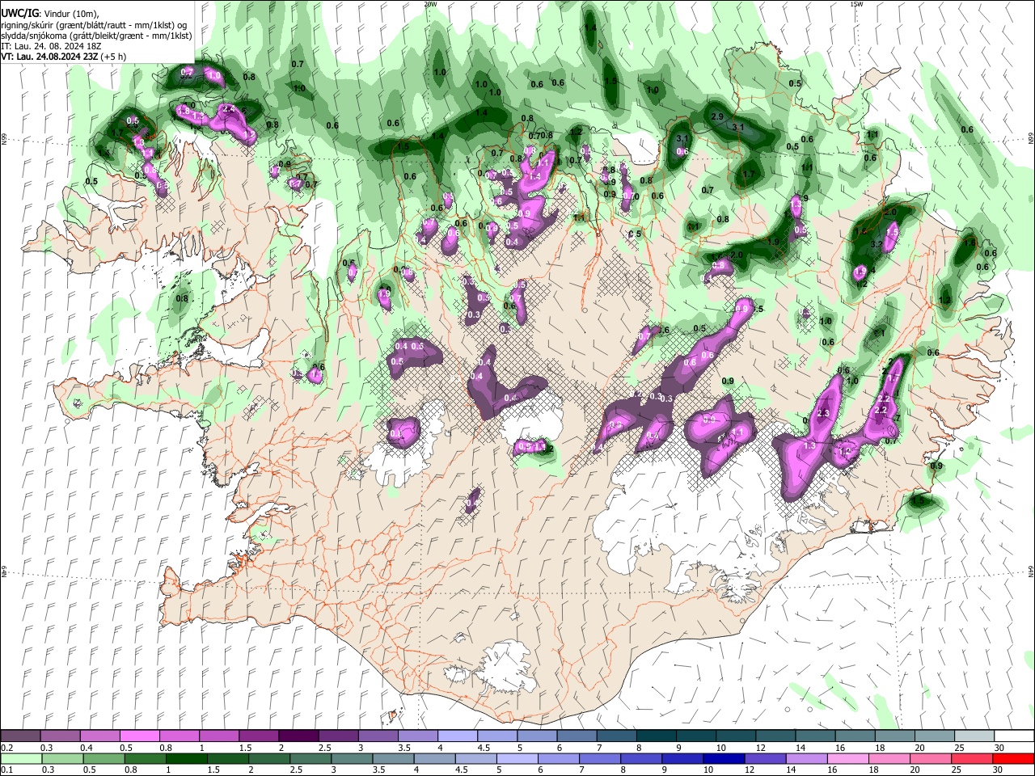Click the violet 12–14 rain scale swatch
This screenshot has height=776, width=1035.
click(x=764, y=758)
